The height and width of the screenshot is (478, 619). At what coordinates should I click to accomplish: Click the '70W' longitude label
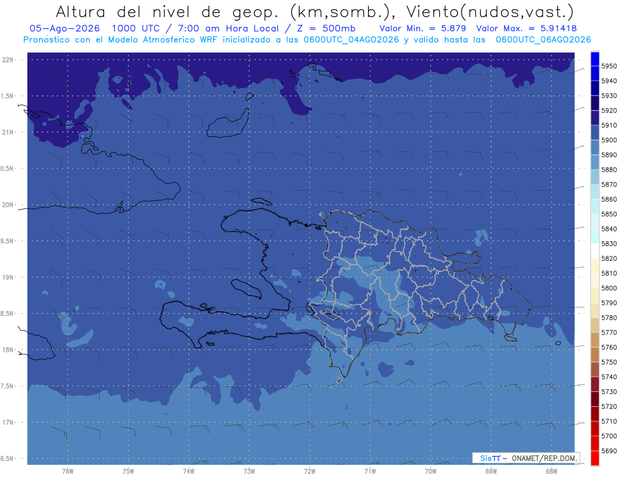point(430,471)
